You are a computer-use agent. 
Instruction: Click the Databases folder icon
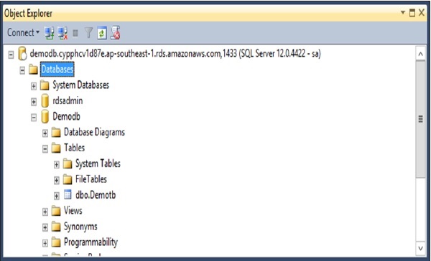pos(33,69)
